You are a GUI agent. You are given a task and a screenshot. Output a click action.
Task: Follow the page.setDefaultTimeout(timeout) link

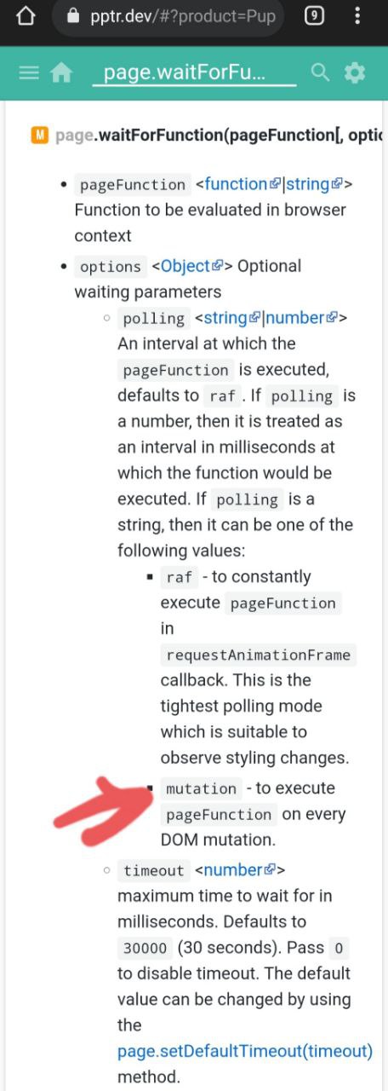pyautogui.click(x=245, y=1051)
